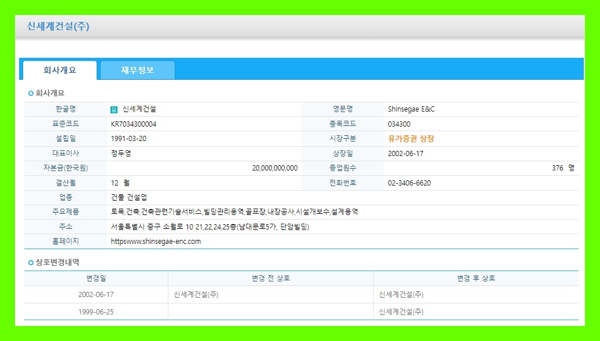
Task: Select the 회사개요 tab
Action: [x=60, y=70]
